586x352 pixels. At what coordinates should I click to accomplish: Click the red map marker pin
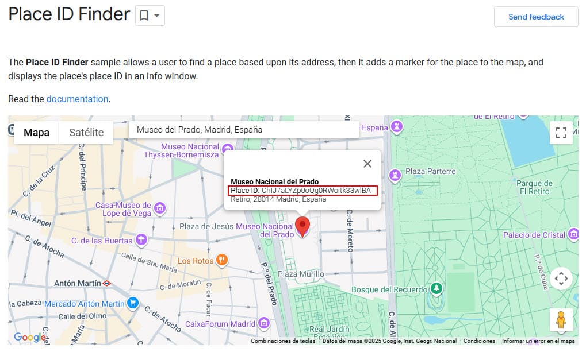[x=302, y=227]
